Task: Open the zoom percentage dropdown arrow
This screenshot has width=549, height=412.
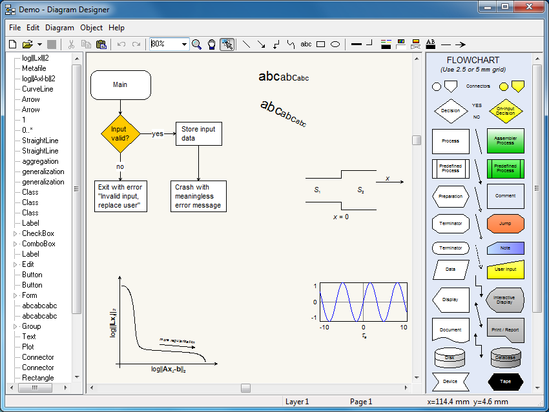Action: tap(184, 44)
